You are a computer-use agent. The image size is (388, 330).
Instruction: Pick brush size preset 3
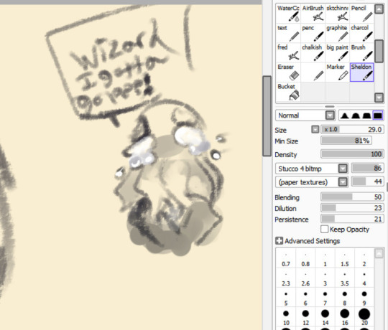(325, 278)
